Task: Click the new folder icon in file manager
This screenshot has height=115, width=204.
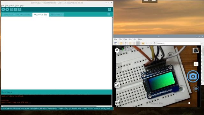Action: coord(121,43)
